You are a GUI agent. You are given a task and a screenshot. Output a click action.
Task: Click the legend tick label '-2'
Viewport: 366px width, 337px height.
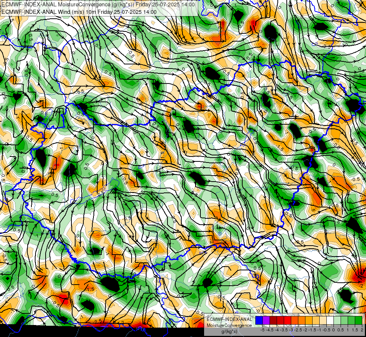click(305, 330)
